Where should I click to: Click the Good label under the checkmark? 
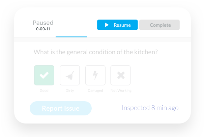[44, 90]
